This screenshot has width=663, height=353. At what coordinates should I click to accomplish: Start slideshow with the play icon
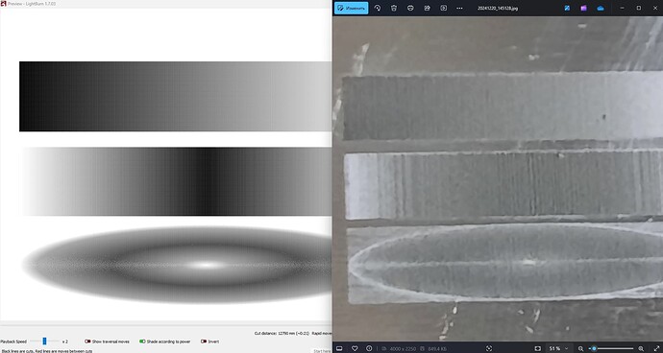click(x=443, y=8)
